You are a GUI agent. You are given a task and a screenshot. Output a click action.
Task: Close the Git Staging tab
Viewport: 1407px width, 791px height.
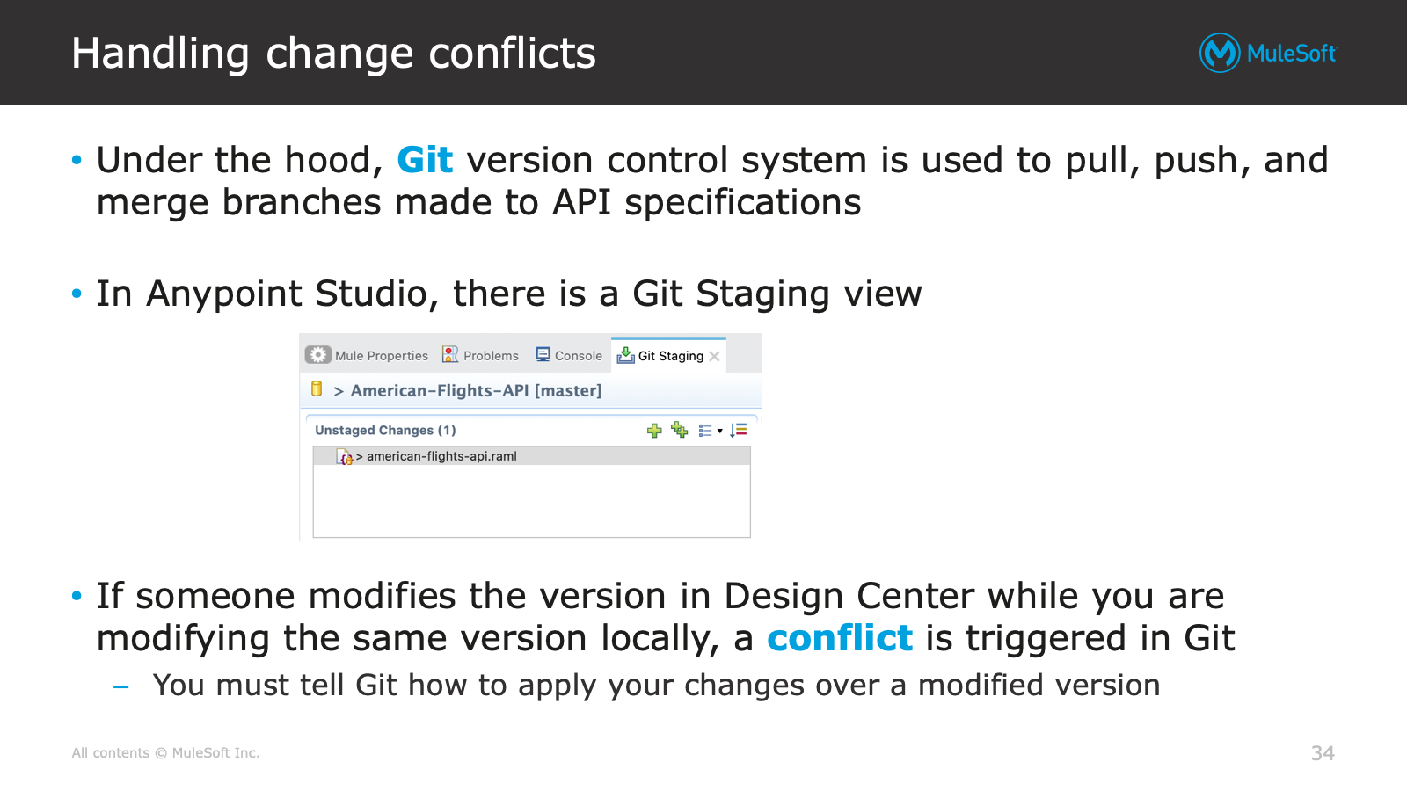[714, 356]
